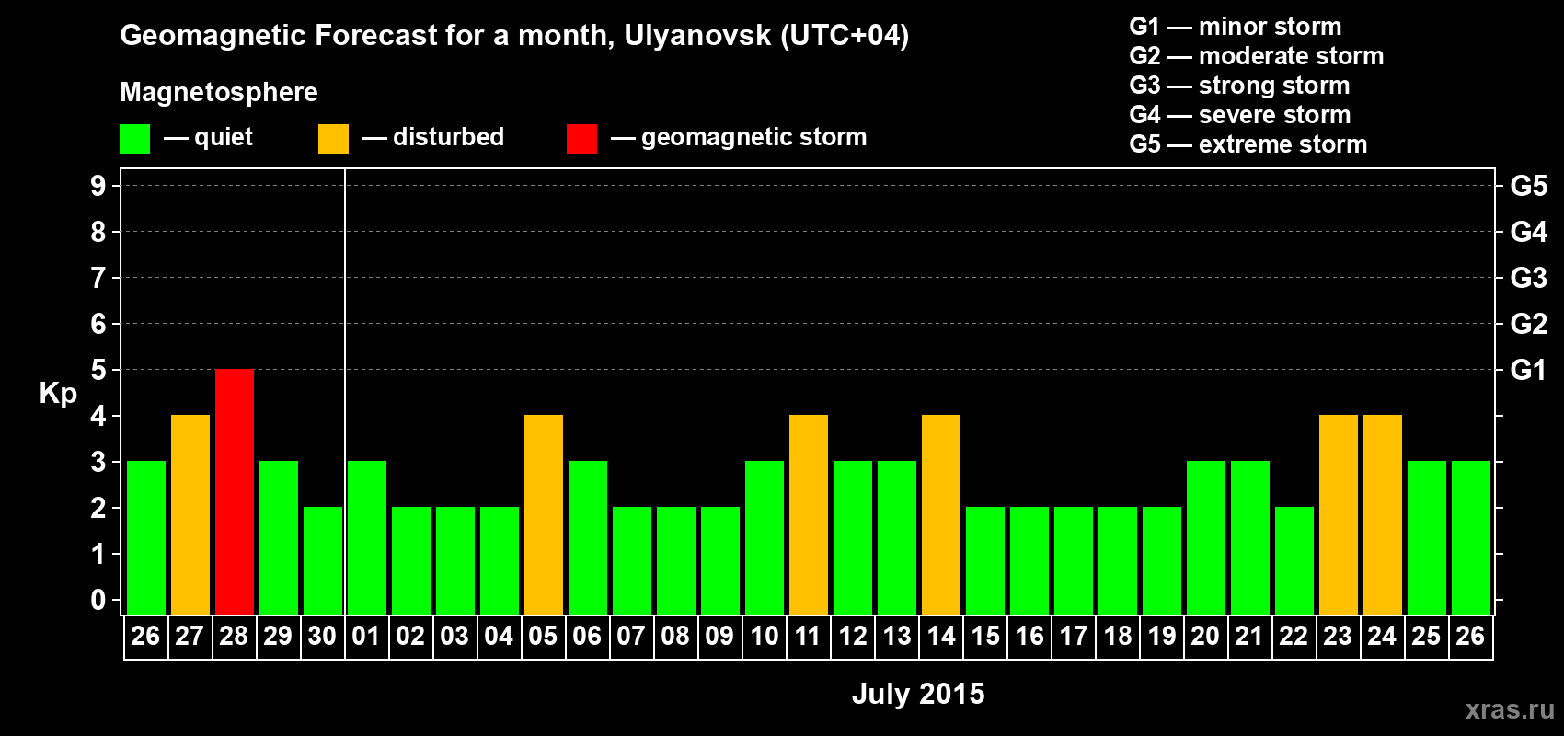Viewport: 1564px width, 736px height.
Task: Click the 'G4 — severe storm' legend text
Action: [x=1240, y=115]
